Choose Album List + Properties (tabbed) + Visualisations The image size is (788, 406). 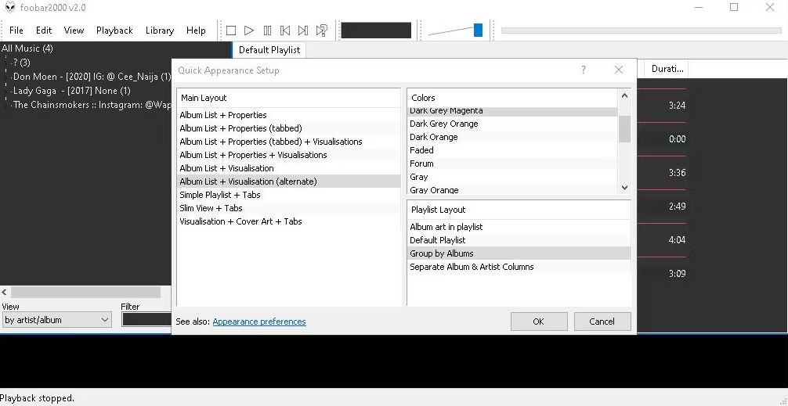tap(289, 142)
